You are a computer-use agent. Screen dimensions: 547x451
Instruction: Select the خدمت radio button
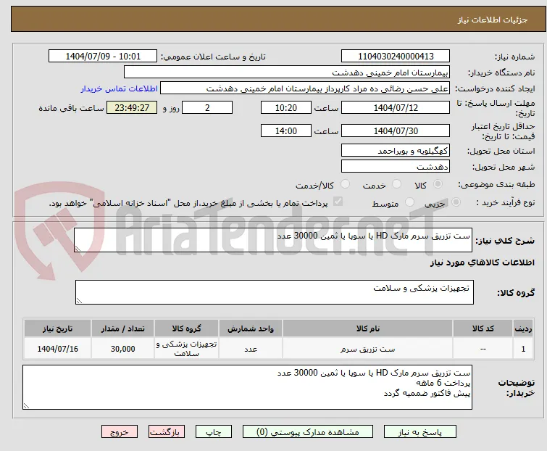[396, 183]
